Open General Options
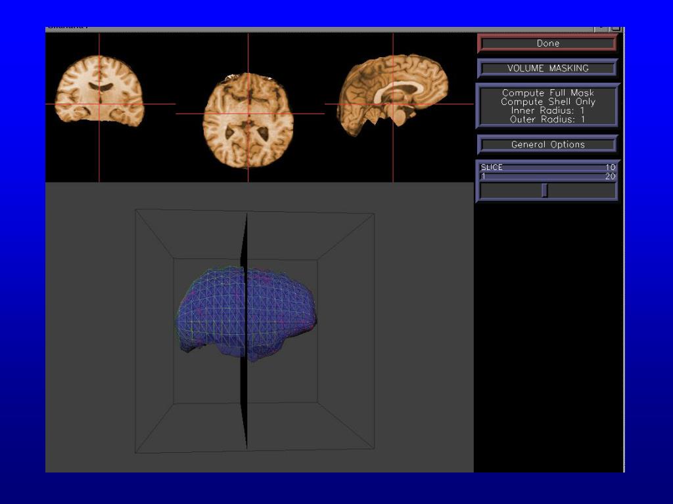 pyautogui.click(x=547, y=145)
